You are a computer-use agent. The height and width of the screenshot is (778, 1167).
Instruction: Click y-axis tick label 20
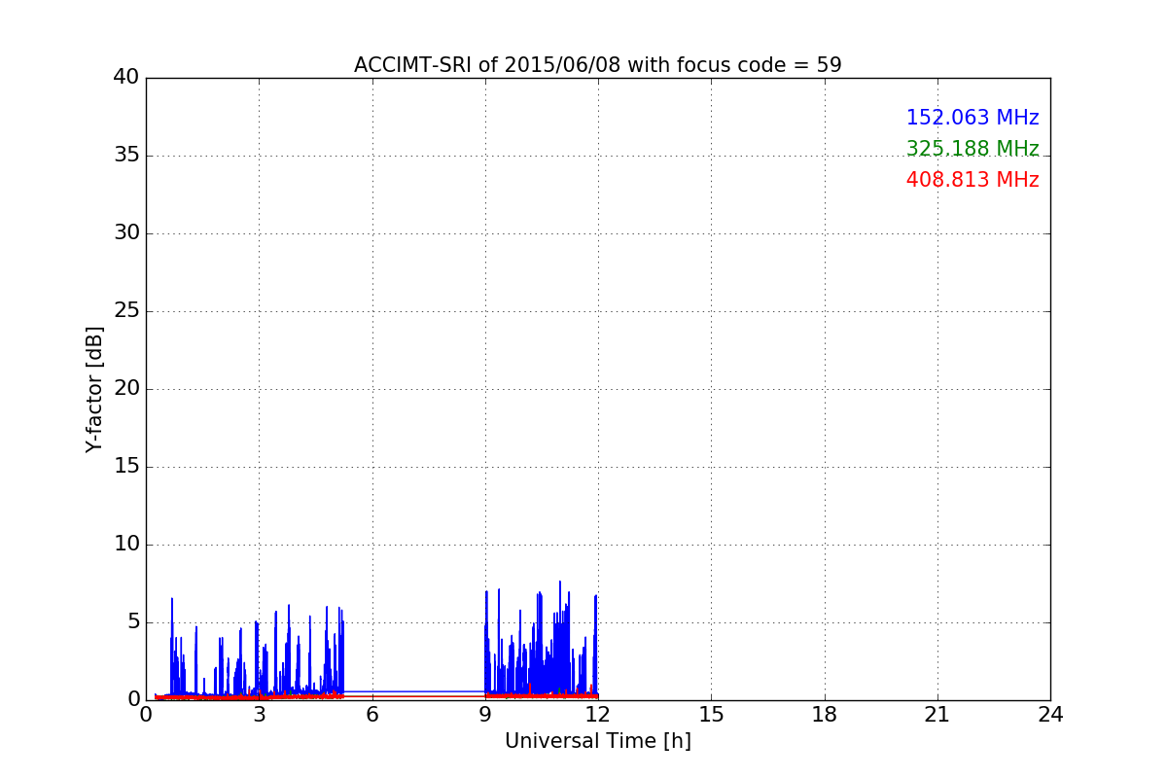126,388
